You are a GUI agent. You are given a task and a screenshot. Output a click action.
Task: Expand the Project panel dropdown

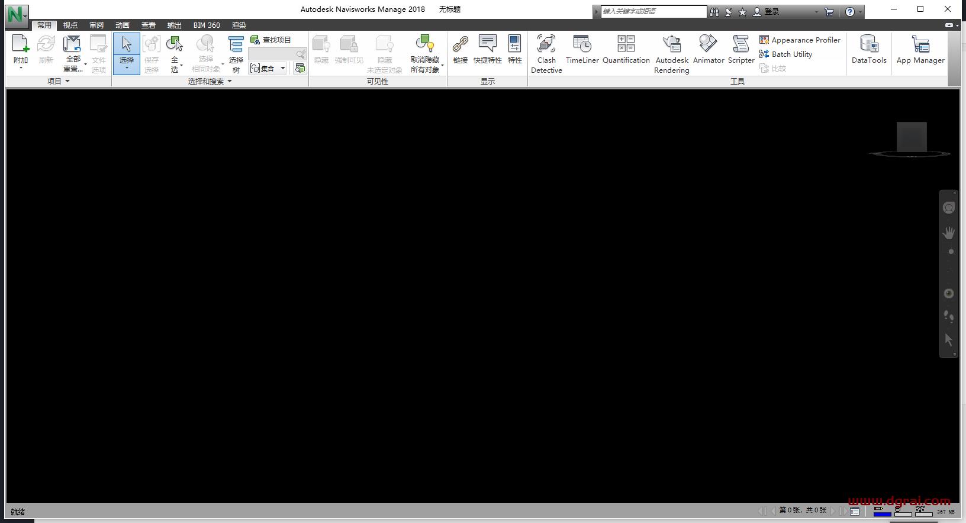[58, 81]
